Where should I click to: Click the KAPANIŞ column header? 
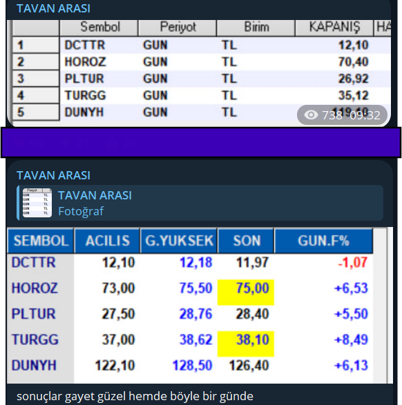point(334,28)
